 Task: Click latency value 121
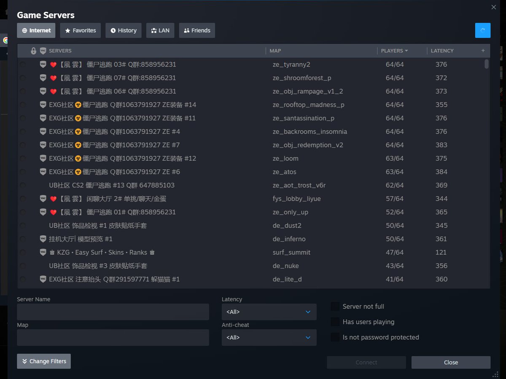441,252
